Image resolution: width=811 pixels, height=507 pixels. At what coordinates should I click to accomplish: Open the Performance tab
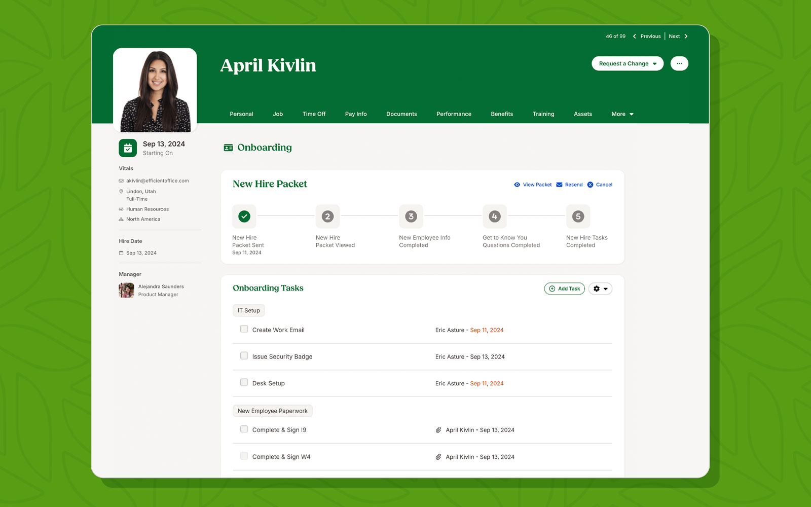coord(454,114)
